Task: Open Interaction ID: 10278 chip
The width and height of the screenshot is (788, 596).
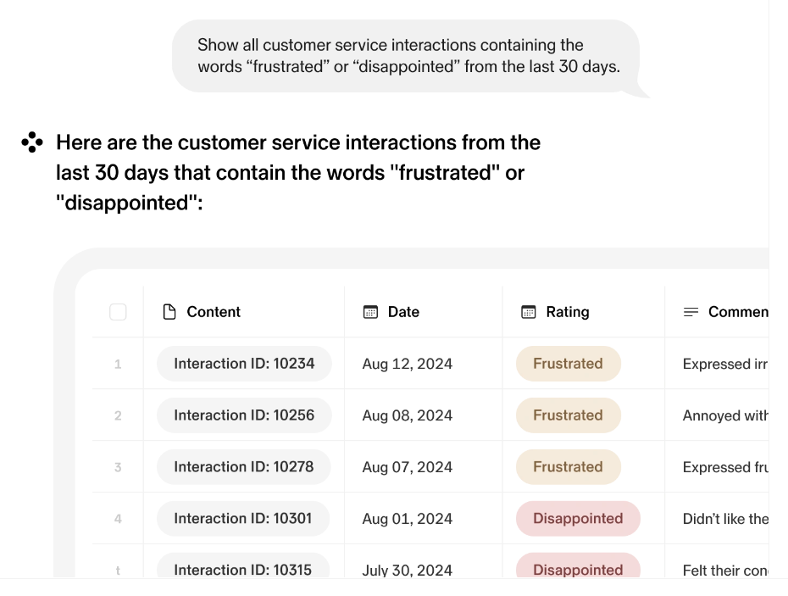Action: (x=244, y=467)
